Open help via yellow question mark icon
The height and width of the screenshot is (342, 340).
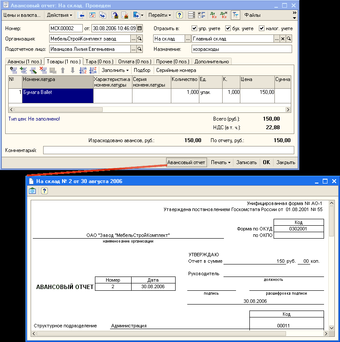point(179,15)
